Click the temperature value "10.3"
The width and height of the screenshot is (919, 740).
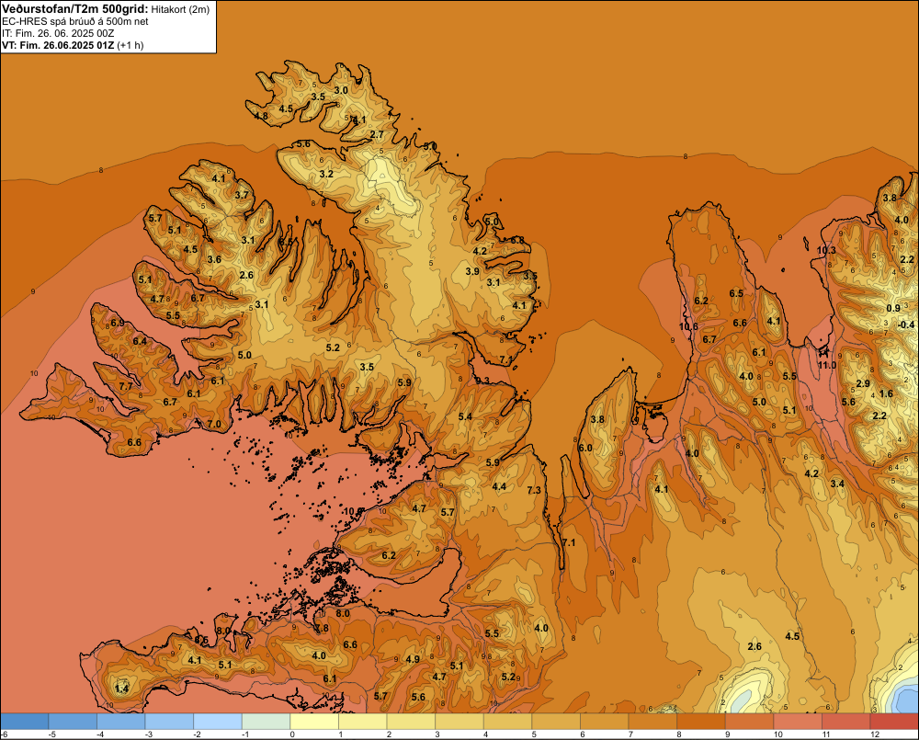(x=826, y=250)
